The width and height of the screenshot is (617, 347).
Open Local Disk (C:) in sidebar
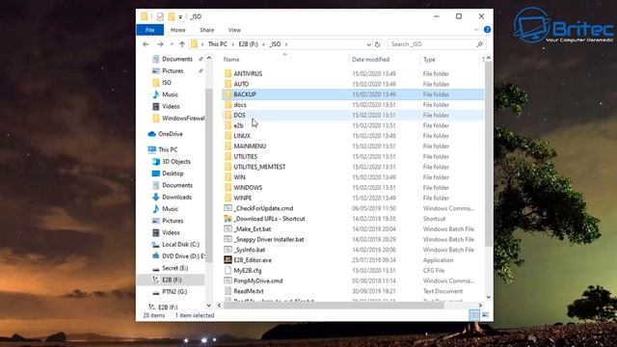(180, 244)
